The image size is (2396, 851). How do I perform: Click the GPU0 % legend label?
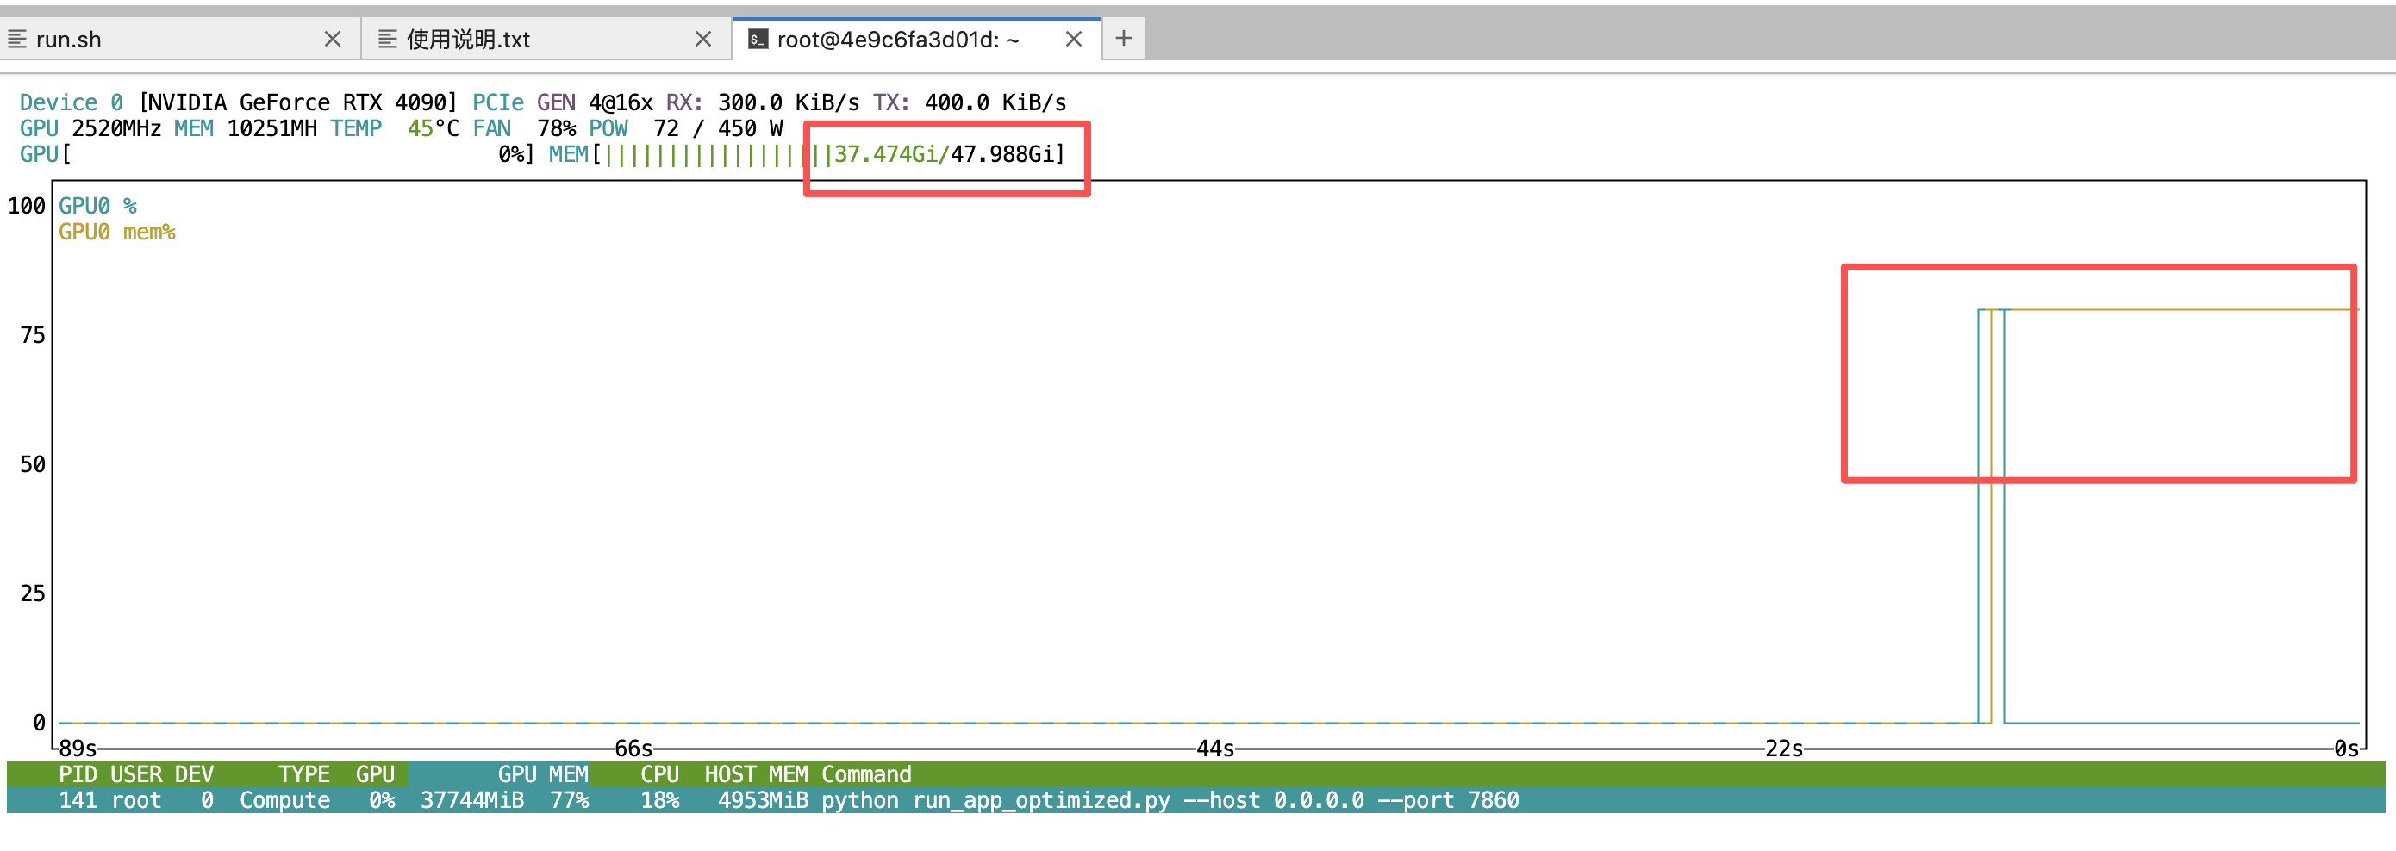click(x=97, y=206)
